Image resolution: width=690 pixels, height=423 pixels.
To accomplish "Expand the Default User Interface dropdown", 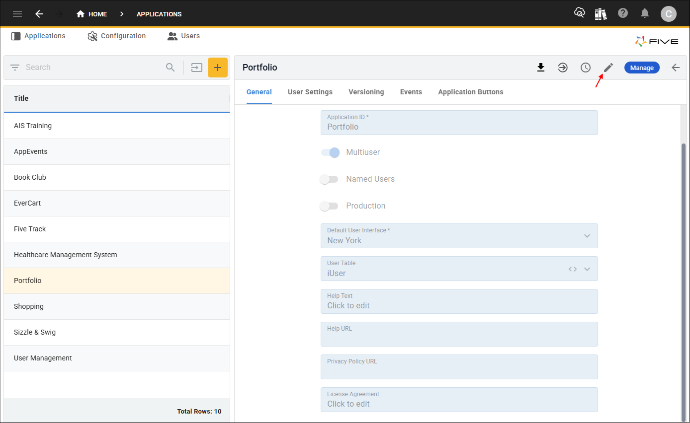I will tap(587, 236).
